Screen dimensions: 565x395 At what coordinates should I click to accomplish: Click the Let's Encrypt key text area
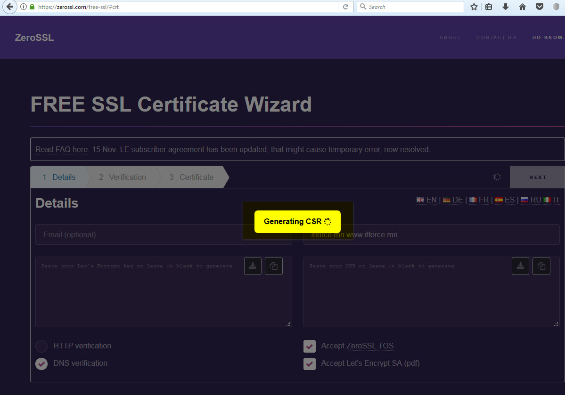click(164, 292)
